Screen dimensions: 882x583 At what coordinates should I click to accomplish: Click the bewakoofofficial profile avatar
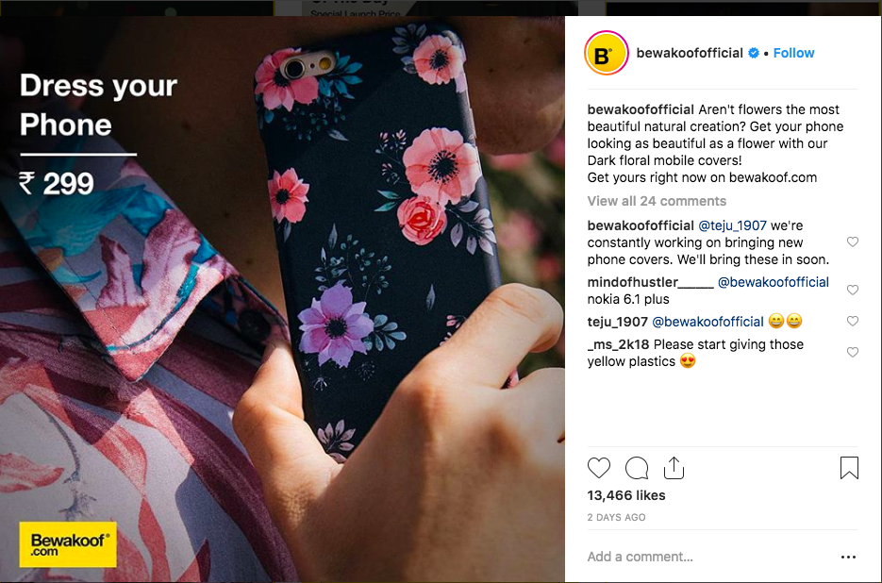606,53
